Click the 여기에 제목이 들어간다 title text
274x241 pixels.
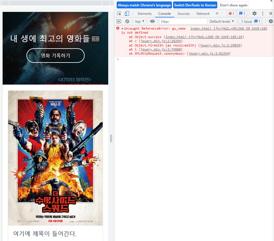[x=45, y=233]
